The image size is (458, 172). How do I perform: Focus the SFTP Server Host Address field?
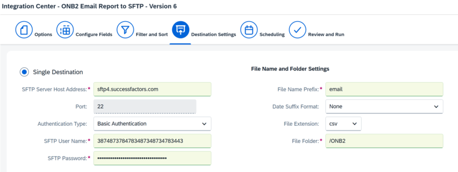(x=152, y=90)
